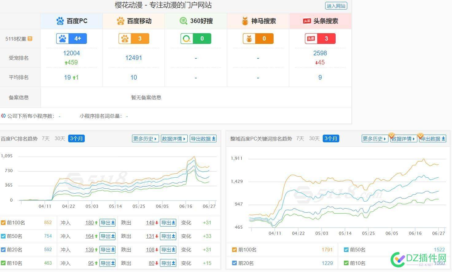This screenshot has height=272, width=452.
Task: Click the Toutiao logo in 头条搜索 header
Action: (x=307, y=21)
